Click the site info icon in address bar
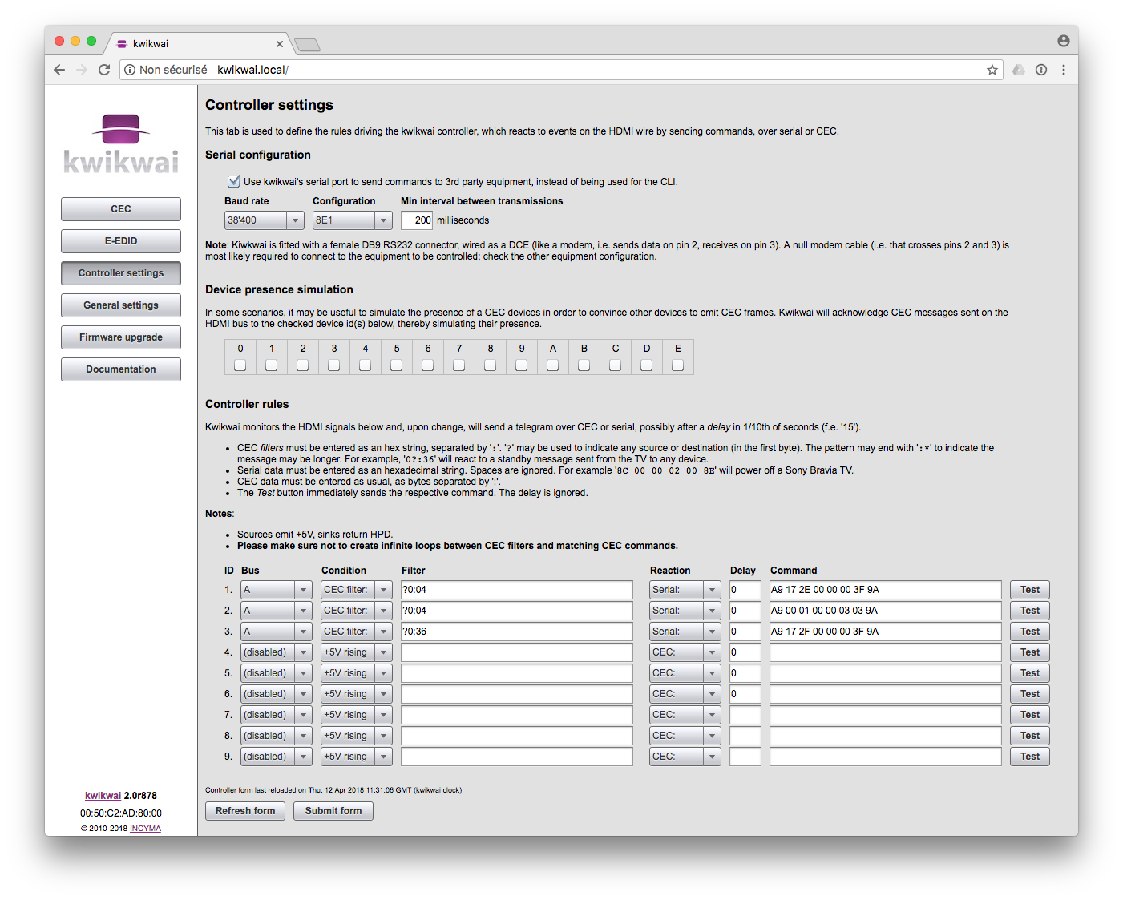The height and width of the screenshot is (900, 1123). (130, 70)
